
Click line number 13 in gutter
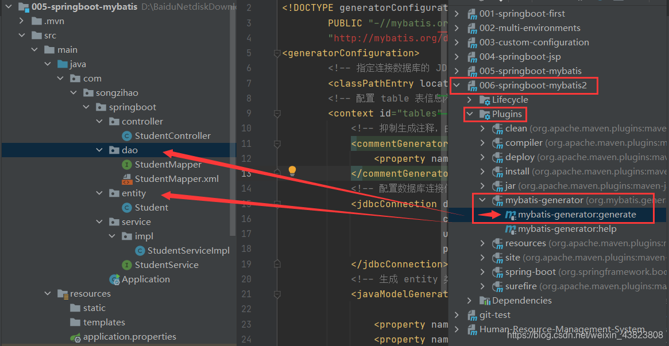pyautogui.click(x=246, y=173)
